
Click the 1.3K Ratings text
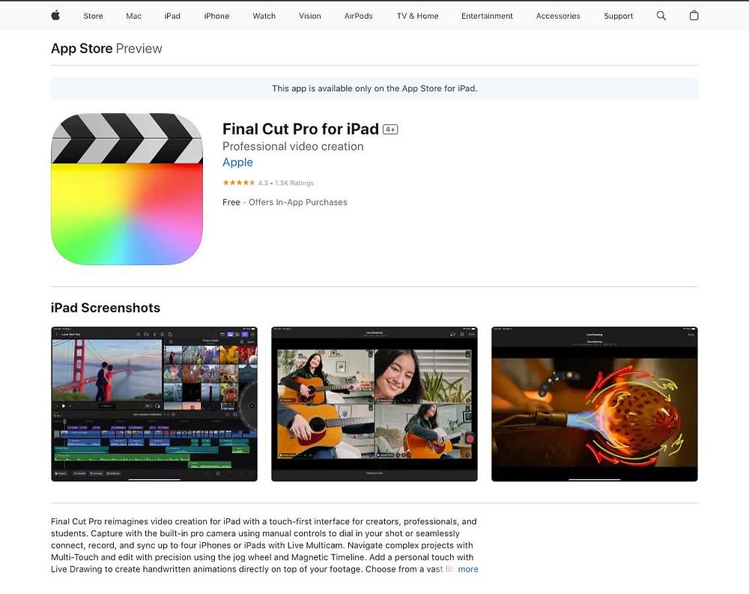(x=294, y=183)
